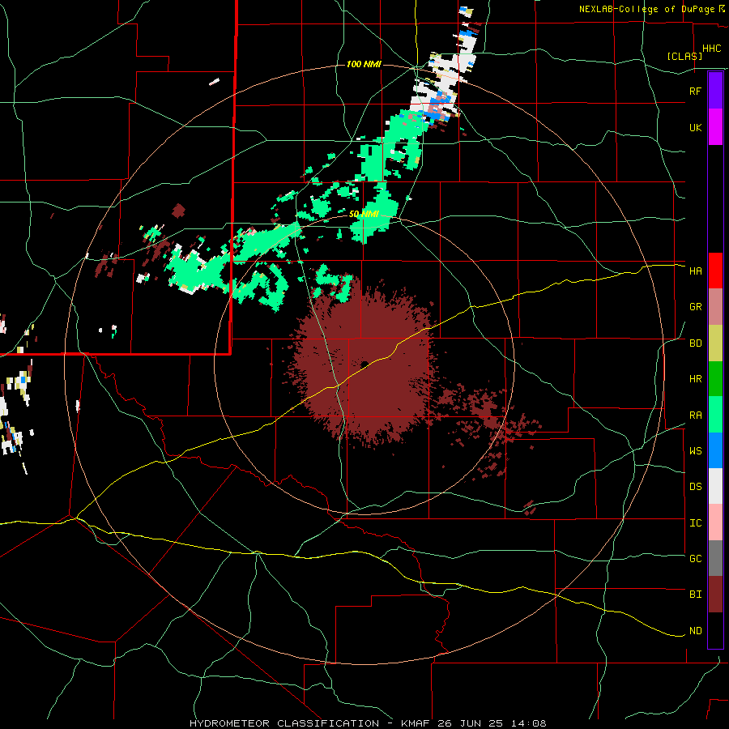Click the DS legend label
The width and height of the screenshot is (729, 729).
point(696,487)
